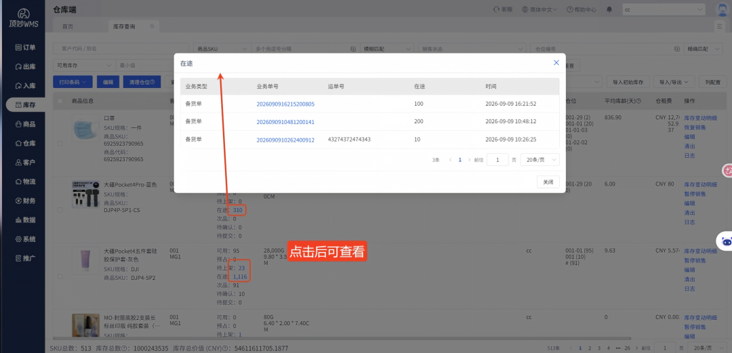732x353 pixels.
Task: Go to 物流 in the sidebar
Action: pyautogui.click(x=25, y=181)
